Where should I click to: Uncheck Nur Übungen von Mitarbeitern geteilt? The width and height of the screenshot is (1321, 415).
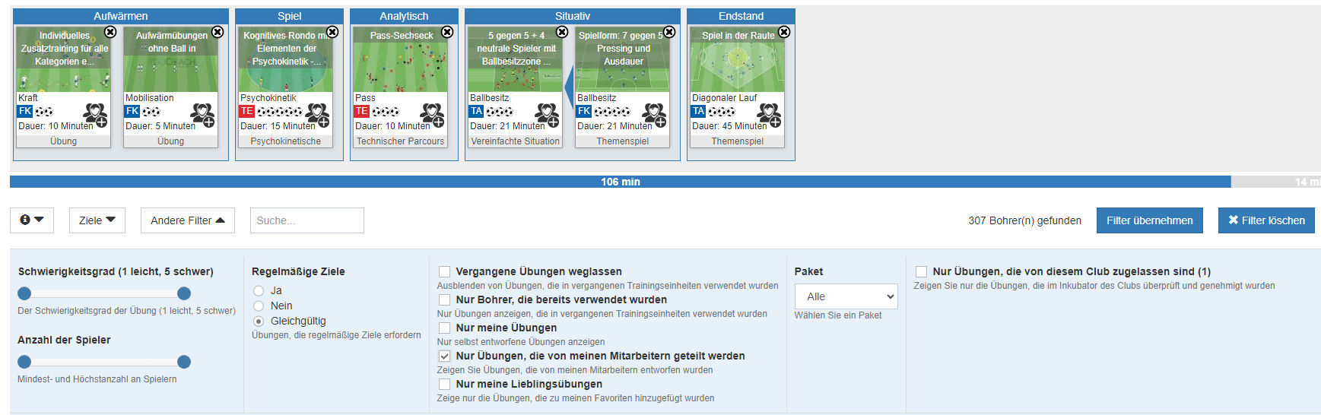[445, 356]
